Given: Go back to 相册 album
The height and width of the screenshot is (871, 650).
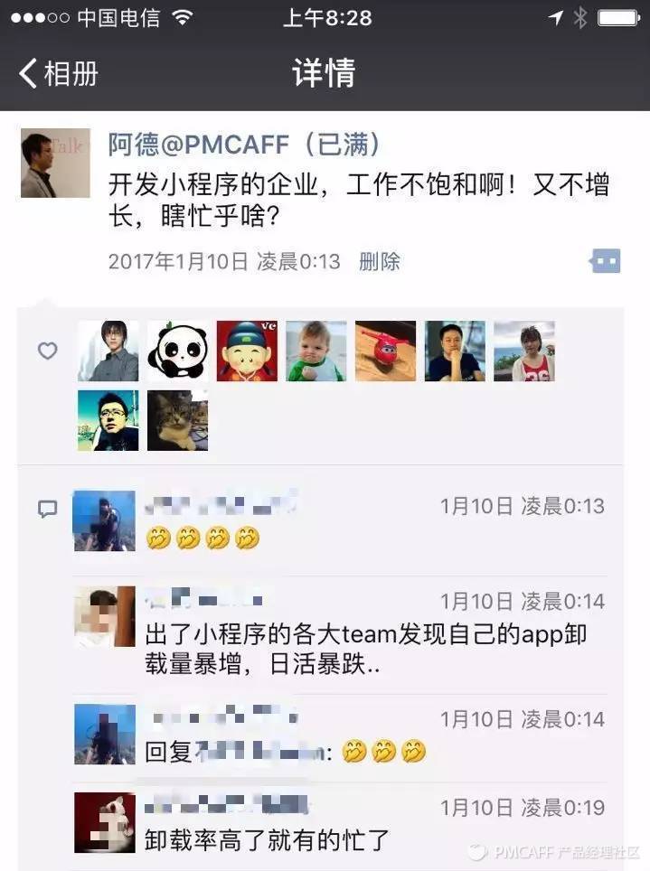Looking at the screenshot, I should click(59, 73).
